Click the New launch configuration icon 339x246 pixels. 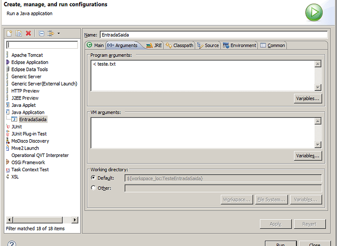coord(9,33)
